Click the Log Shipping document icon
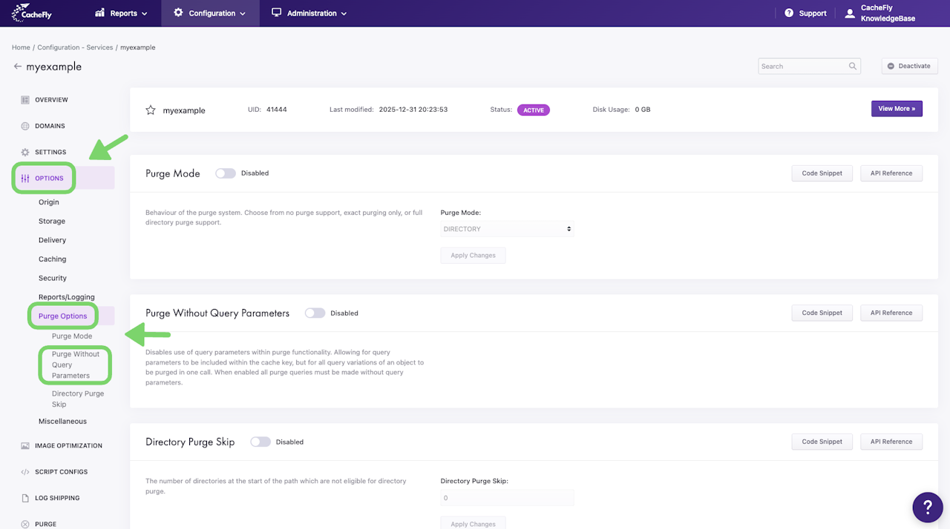The width and height of the screenshot is (950, 529). [x=25, y=498]
